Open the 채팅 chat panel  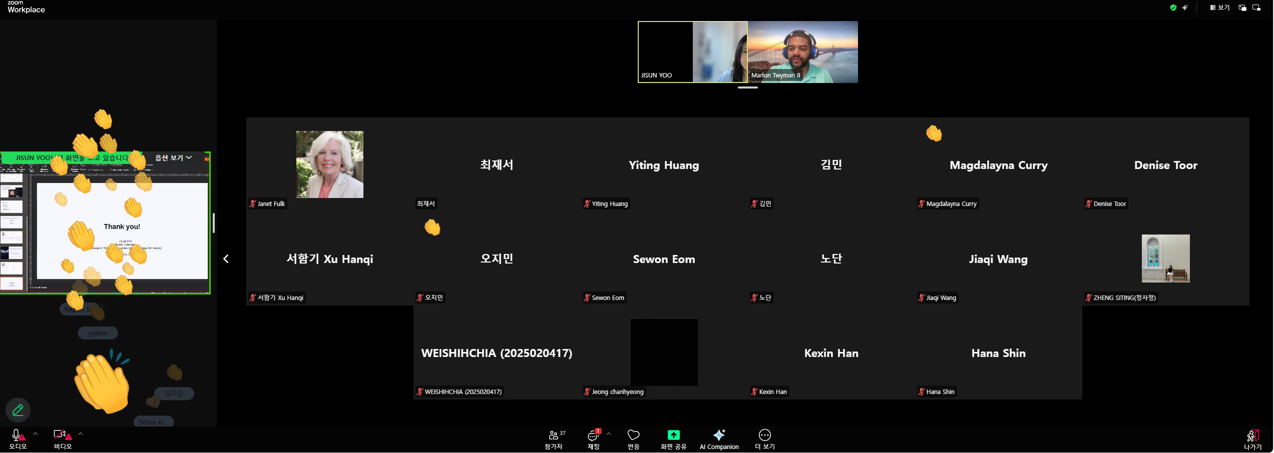(x=593, y=438)
